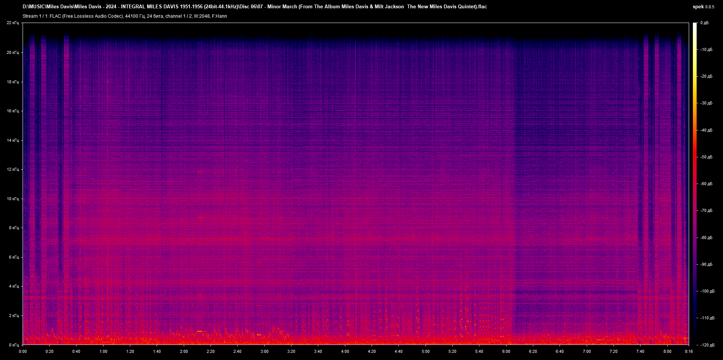The image size is (723, 360).
Task: Click the 7:20 time axis label
Action: click(x=613, y=351)
